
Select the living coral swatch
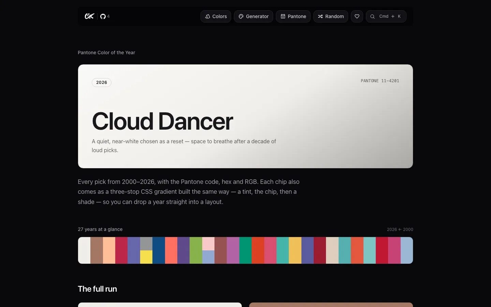pos(171,250)
